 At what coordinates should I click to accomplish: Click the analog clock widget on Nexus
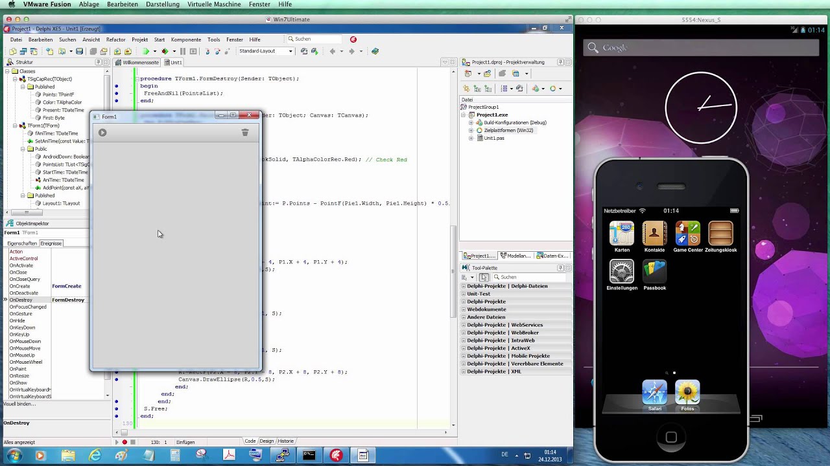[702, 107]
